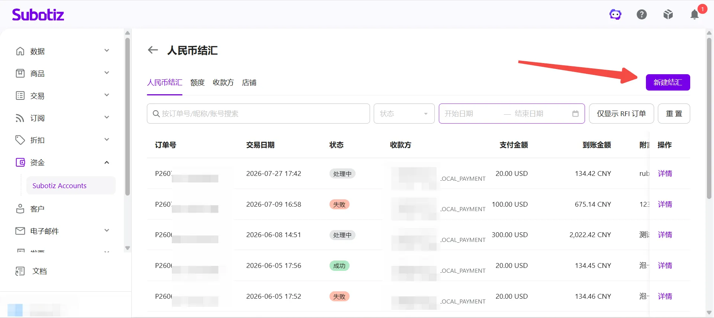The height and width of the screenshot is (318, 714).
Task: Expand the 折扣 menu chevron
Action: pos(107,140)
